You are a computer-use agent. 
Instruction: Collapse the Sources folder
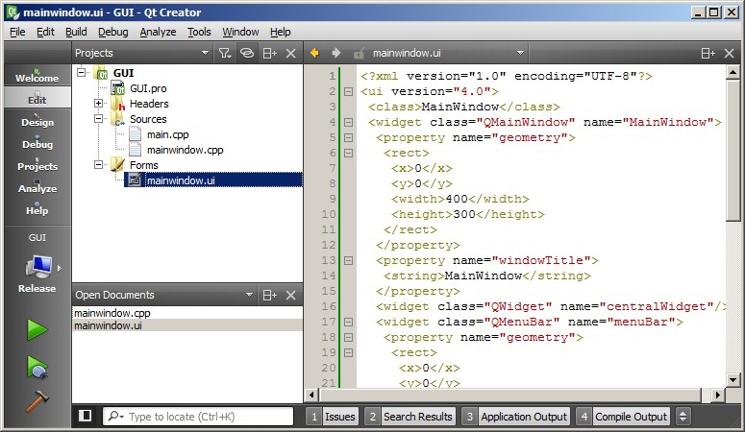coord(98,119)
